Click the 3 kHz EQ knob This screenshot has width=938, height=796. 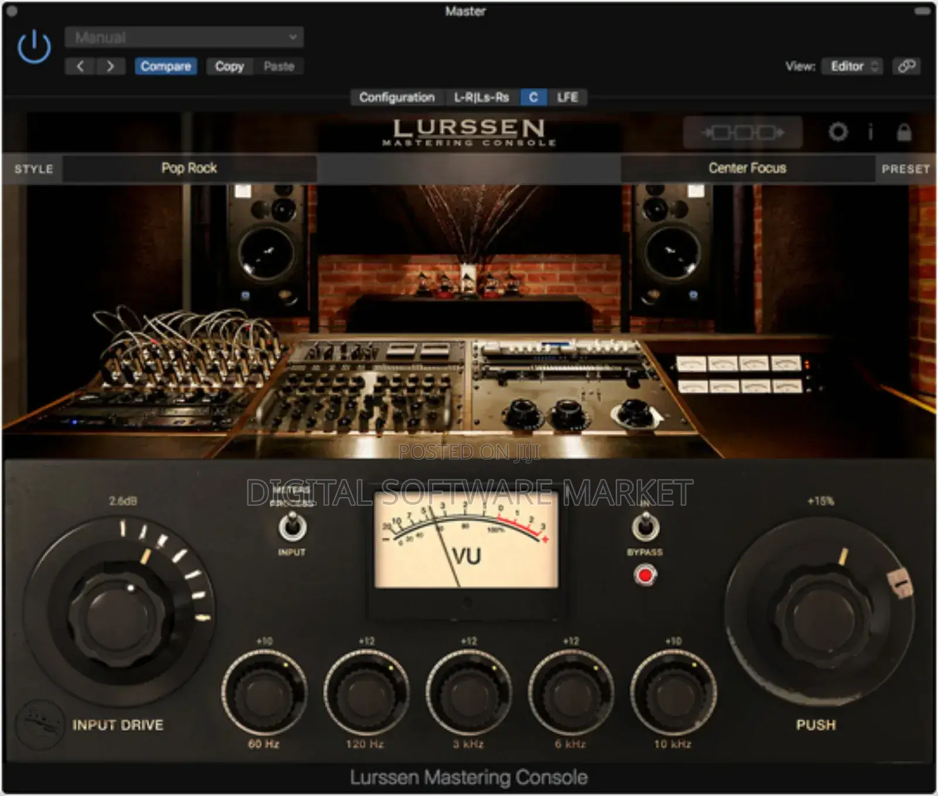click(468, 692)
